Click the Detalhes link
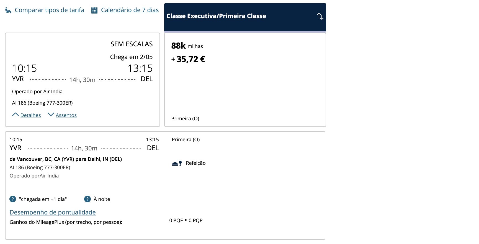479x244 pixels. pyautogui.click(x=30, y=115)
